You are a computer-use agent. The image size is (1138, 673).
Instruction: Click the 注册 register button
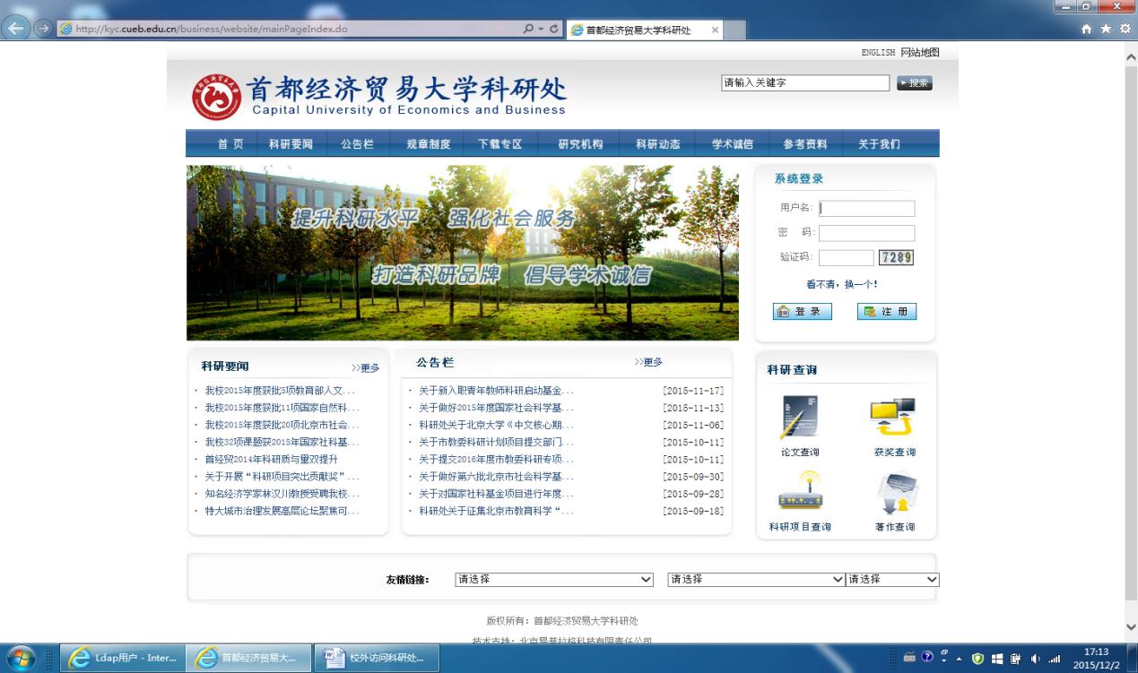pyautogui.click(x=887, y=311)
